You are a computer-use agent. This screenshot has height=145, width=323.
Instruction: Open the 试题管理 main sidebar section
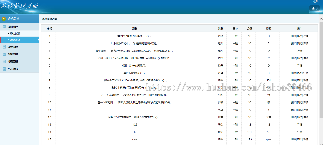coord(20,27)
